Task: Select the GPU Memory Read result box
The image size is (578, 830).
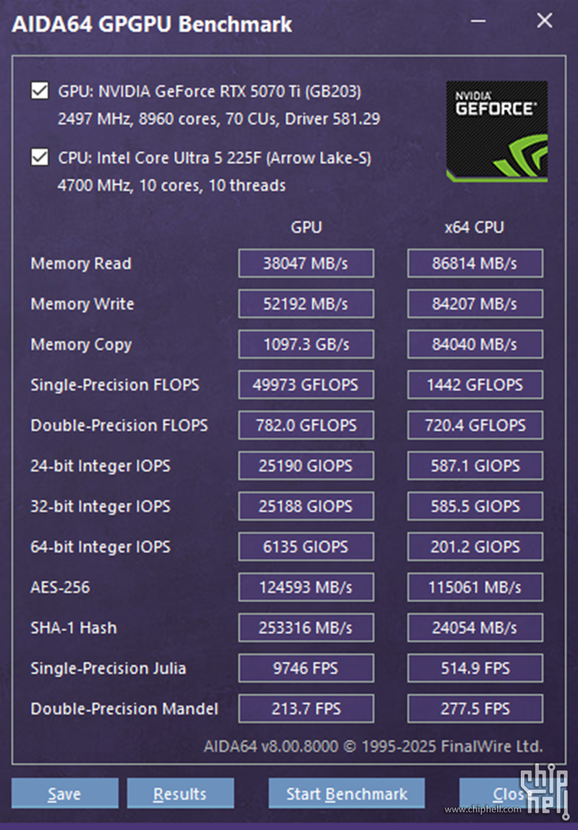Action: point(306,263)
